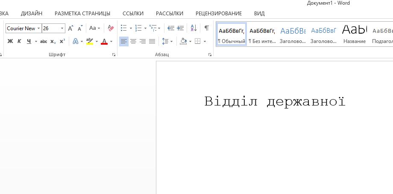This screenshot has height=194, width=393.
Task: Apply superscript formatting
Action: (x=62, y=41)
